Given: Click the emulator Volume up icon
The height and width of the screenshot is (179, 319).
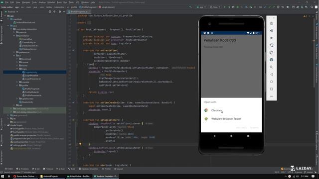Looking at the screenshot, I should (271, 31).
